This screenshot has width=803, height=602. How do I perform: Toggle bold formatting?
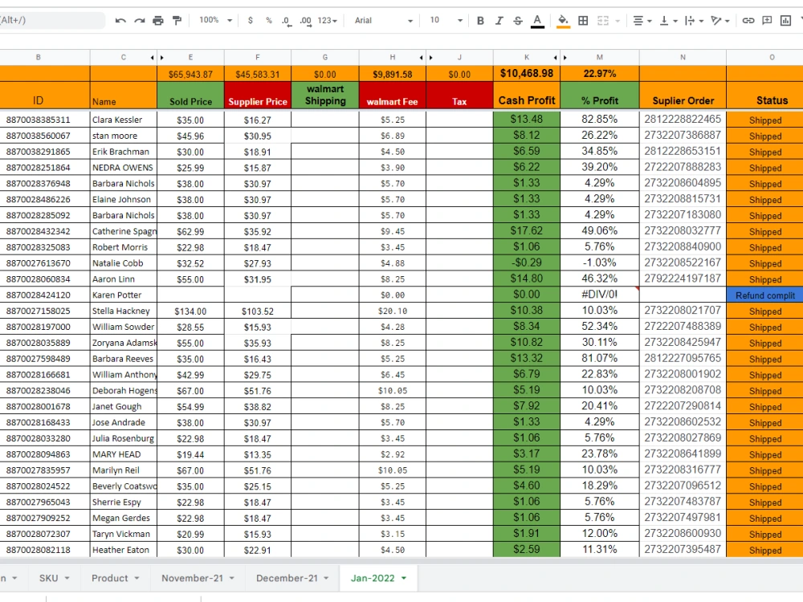(480, 21)
